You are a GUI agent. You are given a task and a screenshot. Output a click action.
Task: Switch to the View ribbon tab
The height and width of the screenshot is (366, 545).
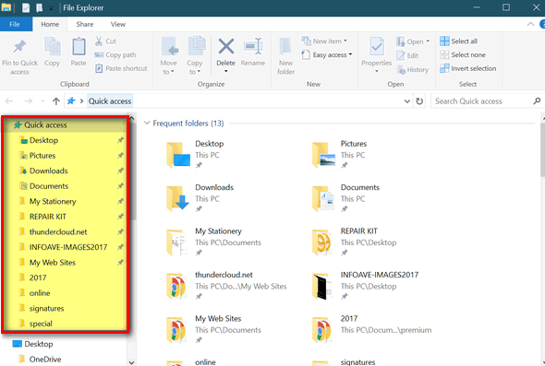point(118,24)
